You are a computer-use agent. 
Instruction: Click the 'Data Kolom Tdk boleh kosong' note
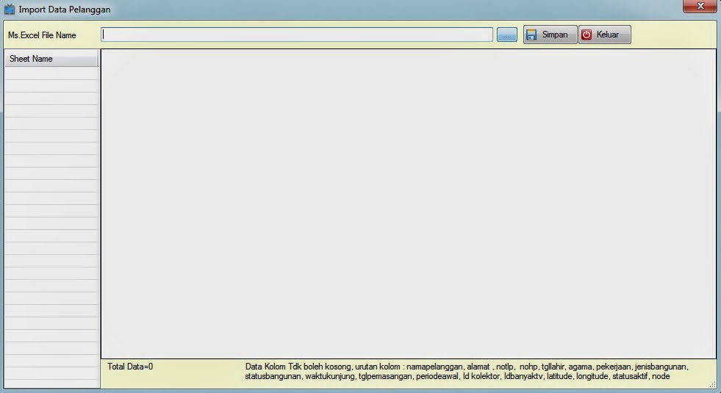pyautogui.click(x=466, y=372)
